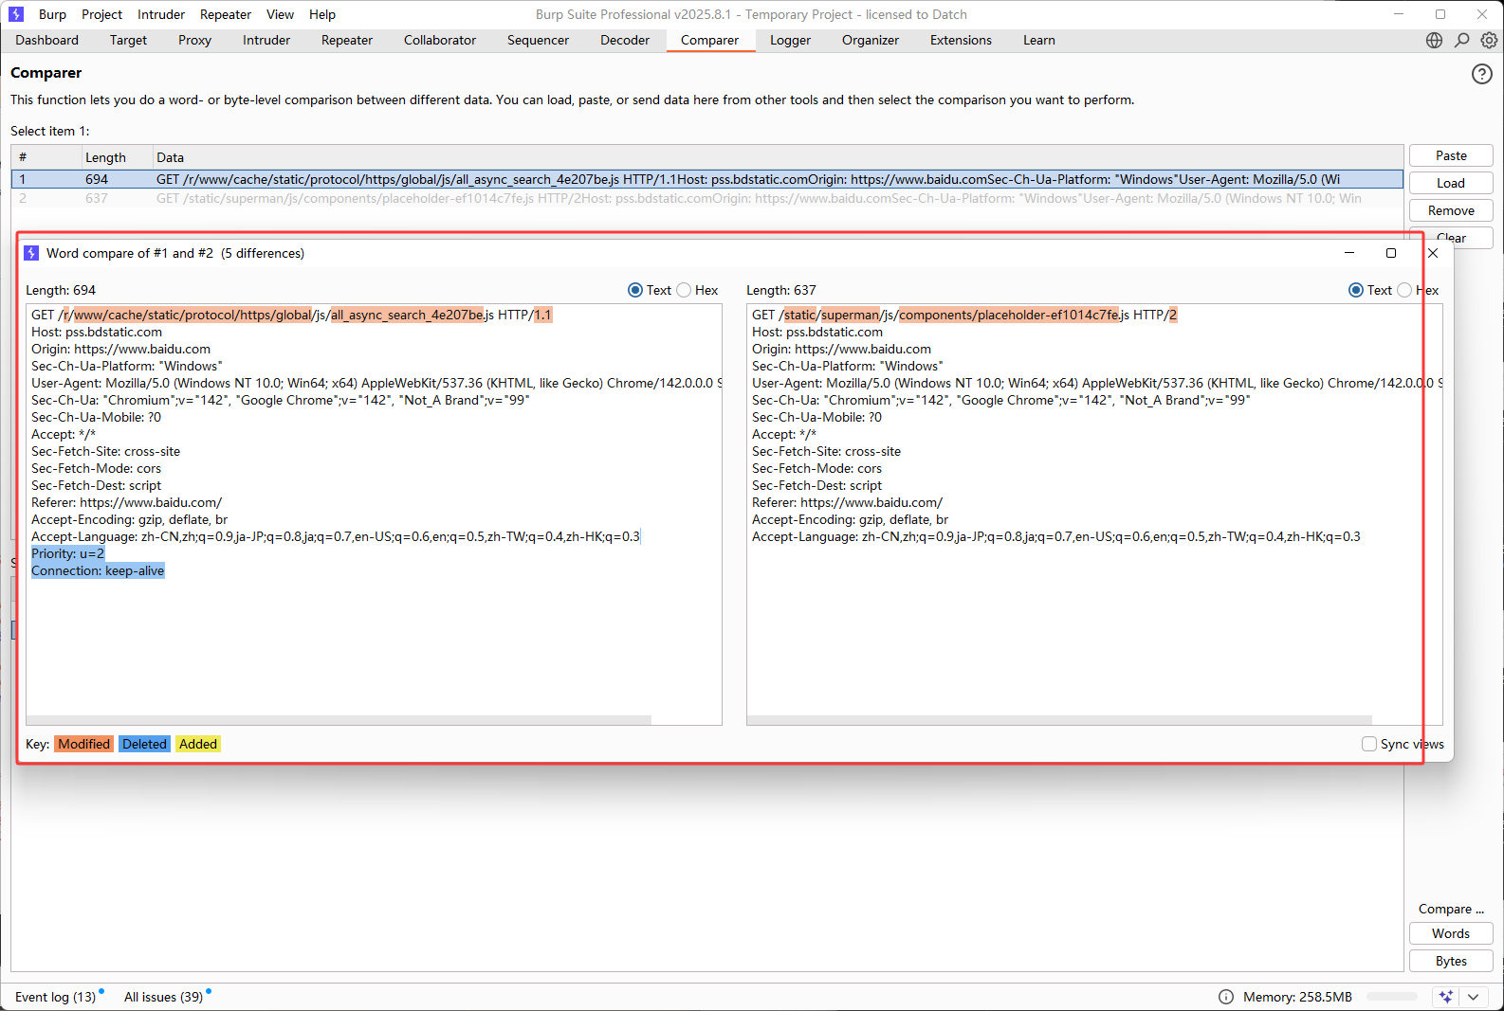Select item row 1 with length 694
The width and height of the screenshot is (1504, 1011).
(706, 179)
